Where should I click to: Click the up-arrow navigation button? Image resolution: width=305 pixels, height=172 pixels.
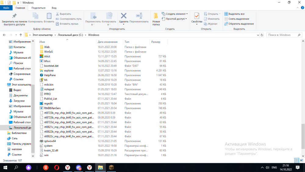[21, 35]
